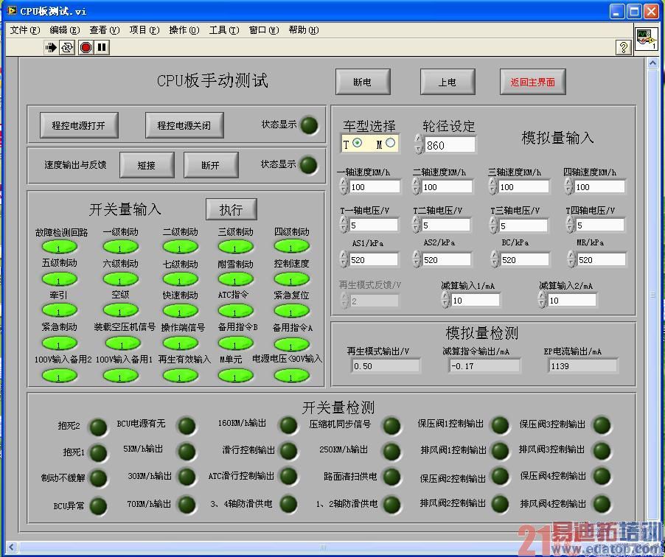
Task: Click the Run Continuously toolbar icon
Action: tap(66, 47)
